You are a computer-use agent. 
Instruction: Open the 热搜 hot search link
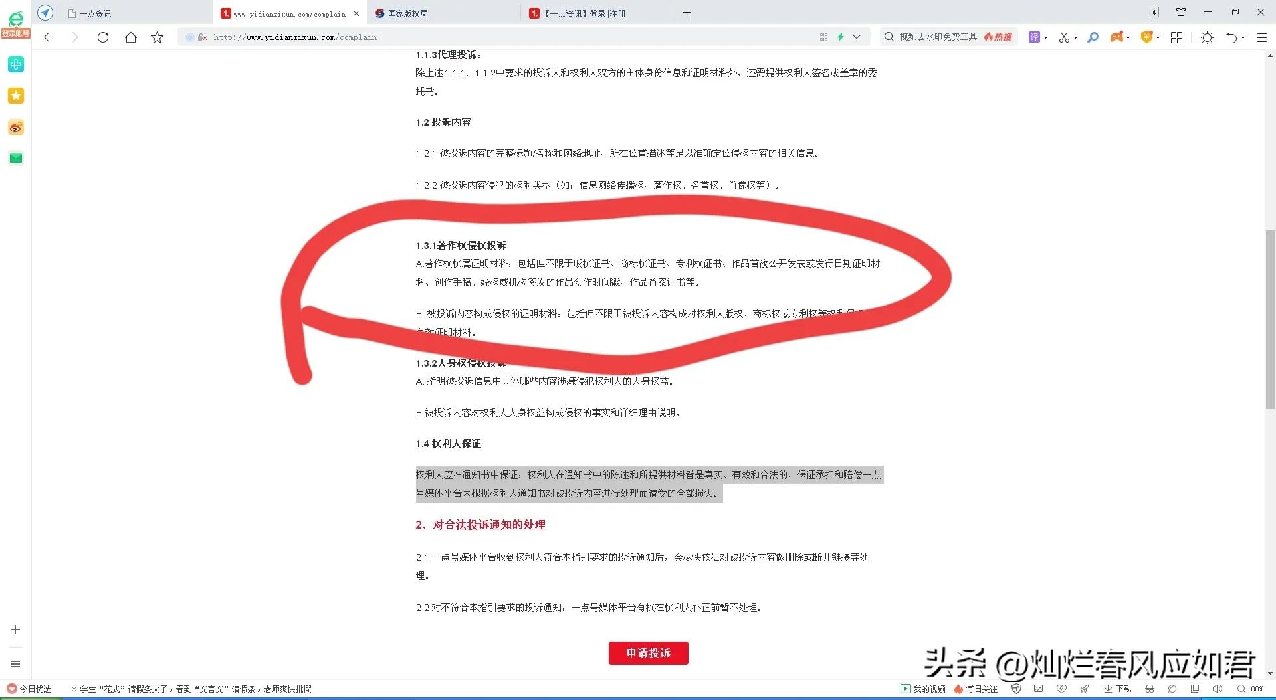999,37
